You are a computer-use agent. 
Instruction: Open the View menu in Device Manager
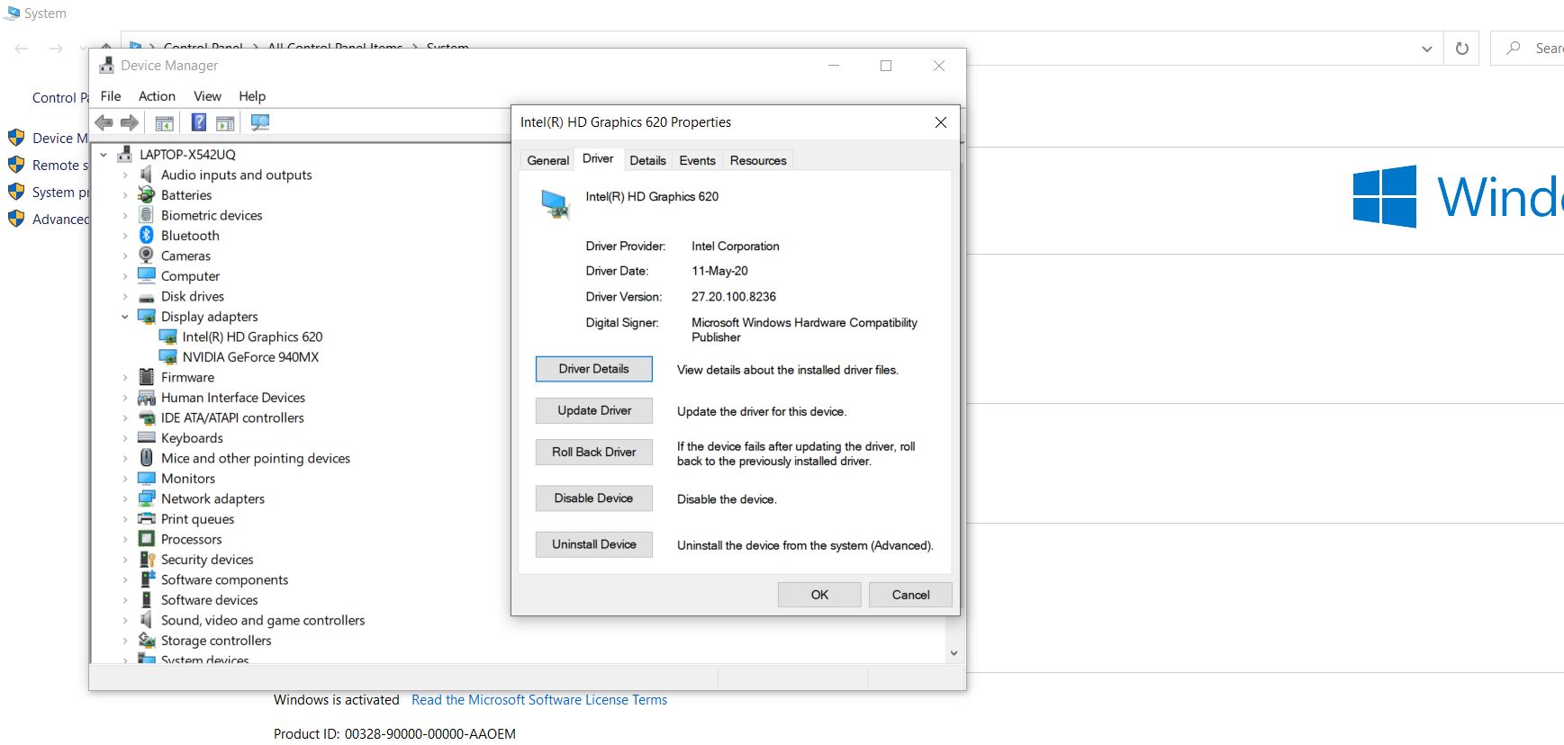tap(207, 96)
